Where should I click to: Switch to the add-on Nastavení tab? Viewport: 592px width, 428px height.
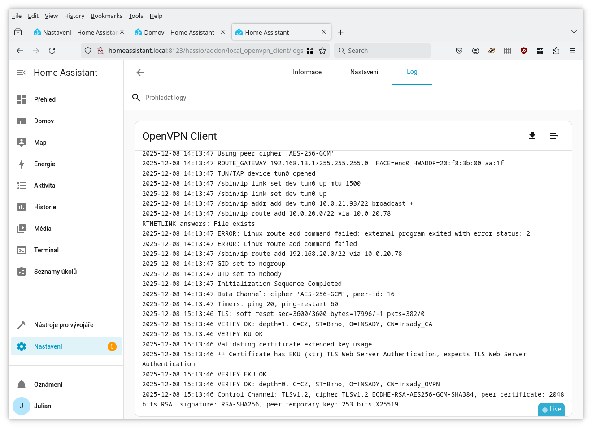[364, 72]
